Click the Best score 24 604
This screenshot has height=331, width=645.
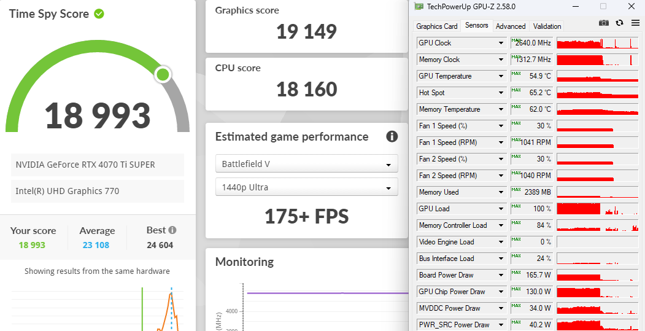160,245
